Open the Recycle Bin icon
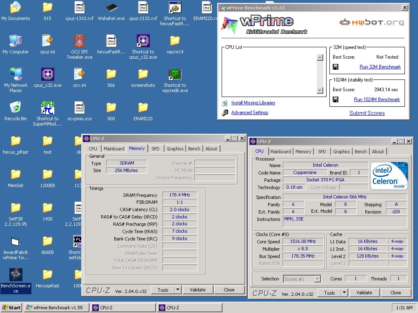This screenshot has width=418, height=313. point(16,108)
